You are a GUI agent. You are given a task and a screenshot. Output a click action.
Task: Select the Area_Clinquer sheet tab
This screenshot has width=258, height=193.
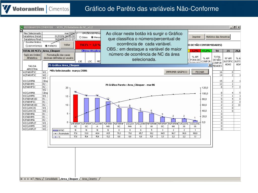(x=70, y=179)
